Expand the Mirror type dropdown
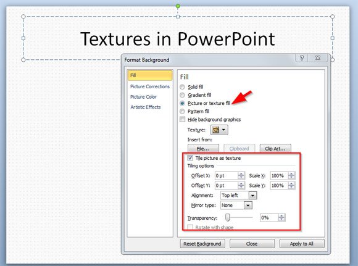This screenshot has width=358, height=266. [x=248, y=206]
